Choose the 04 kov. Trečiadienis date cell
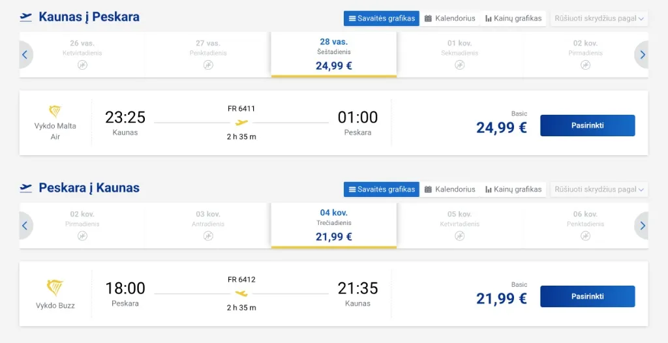668x343 pixels. 334,225
